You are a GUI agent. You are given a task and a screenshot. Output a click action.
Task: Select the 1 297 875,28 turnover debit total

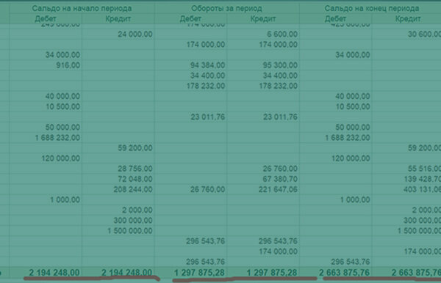pos(199,272)
